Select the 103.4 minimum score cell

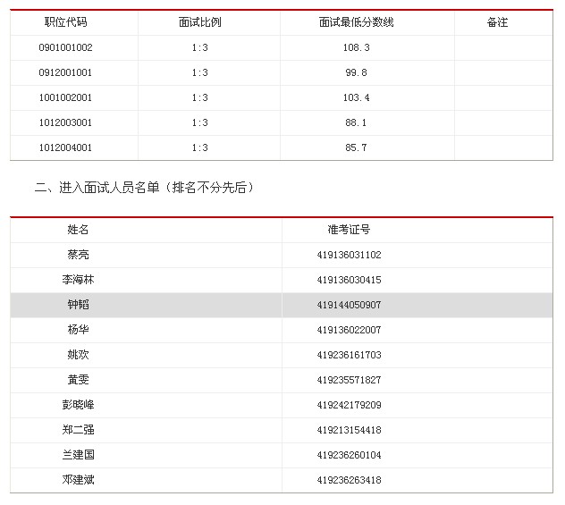click(356, 97)
